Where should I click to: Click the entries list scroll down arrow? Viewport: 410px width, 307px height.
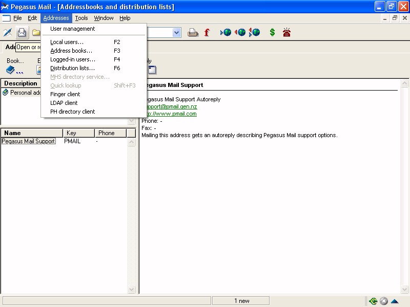coord(132,289)
